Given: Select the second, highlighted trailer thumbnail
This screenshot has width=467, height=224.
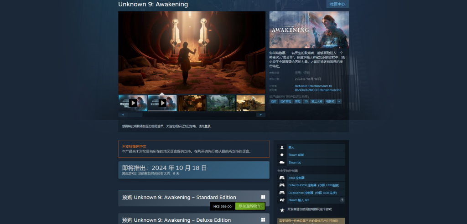Looking at the screenshot, I should coord(162,103).
